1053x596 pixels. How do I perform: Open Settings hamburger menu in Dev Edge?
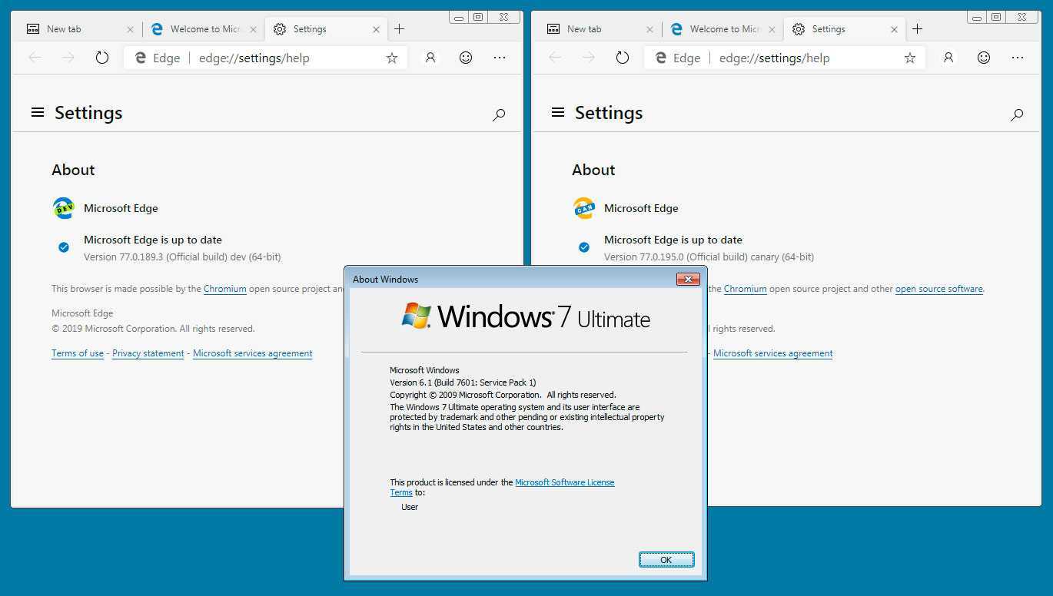(38, 113)
